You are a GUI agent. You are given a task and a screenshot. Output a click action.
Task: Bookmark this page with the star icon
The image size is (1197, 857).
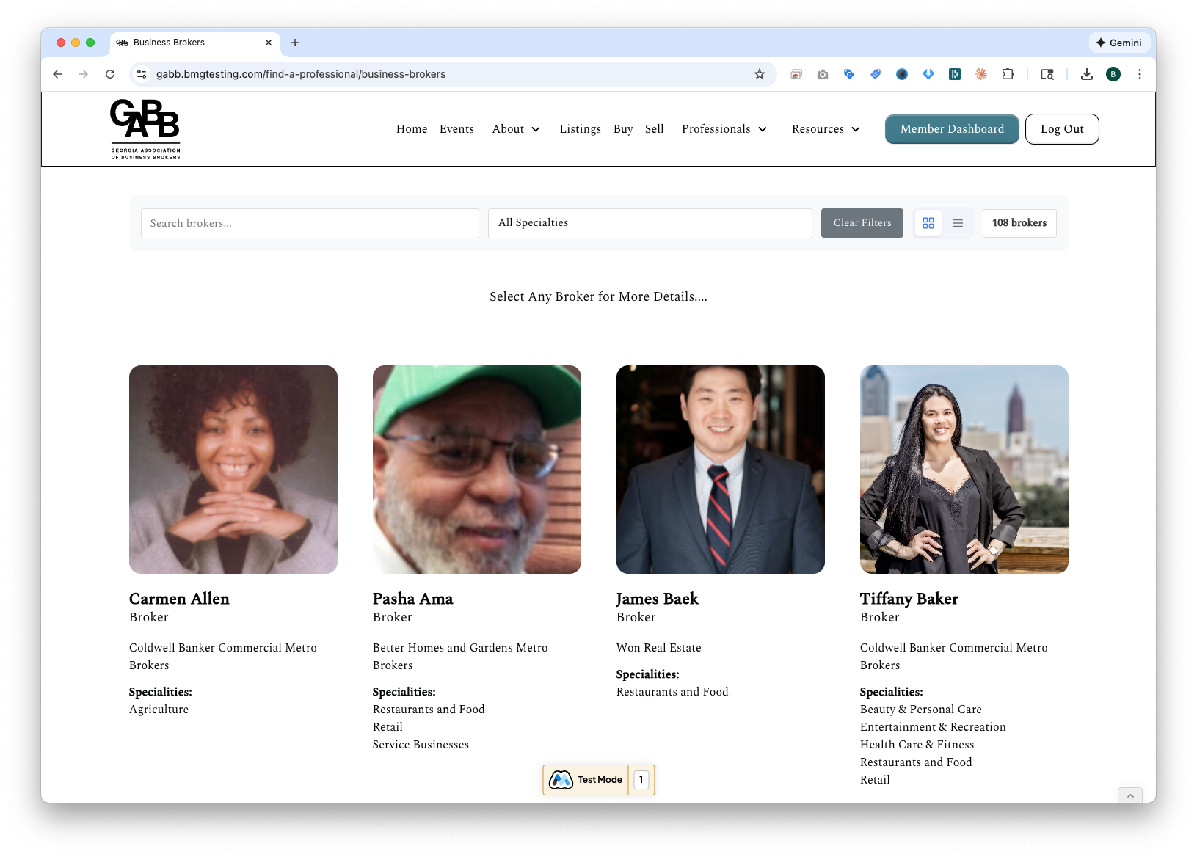[760, 74]
